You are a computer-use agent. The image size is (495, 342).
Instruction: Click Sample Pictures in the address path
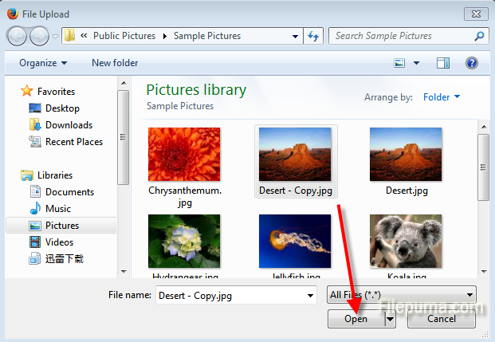pos(206,36)
